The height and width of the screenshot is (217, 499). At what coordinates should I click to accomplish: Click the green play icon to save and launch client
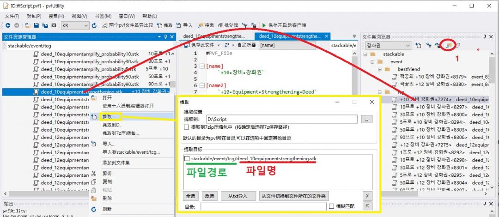pyautogui.click(x=264, y=25)
